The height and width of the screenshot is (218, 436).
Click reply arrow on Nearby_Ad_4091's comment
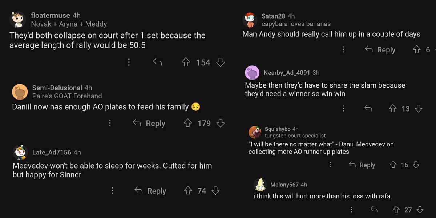click(368, 108)
